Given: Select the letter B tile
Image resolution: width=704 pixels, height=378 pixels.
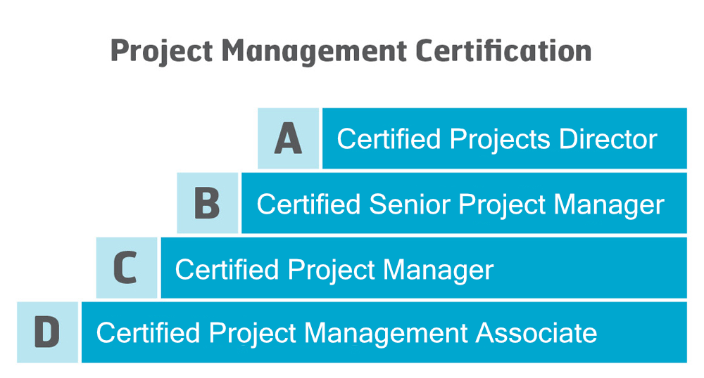Looking at the screenshot, I should (208, 203).
